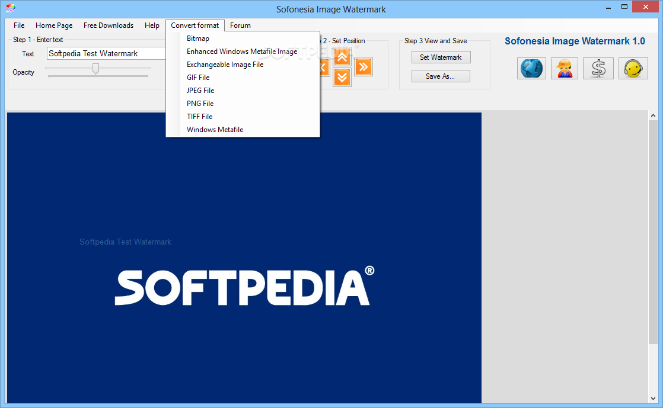Open the File menu
This screenshot has height=408, width=663.
(x=19, y=25)
